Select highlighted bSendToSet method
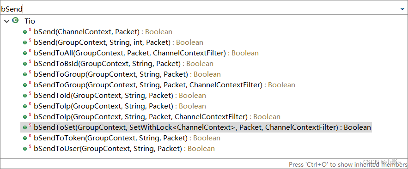Viewport: 408px width, 169px height. click(202, 127)
